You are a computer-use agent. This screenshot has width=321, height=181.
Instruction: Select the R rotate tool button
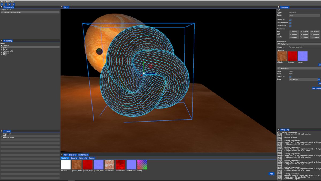pos(10,5)
